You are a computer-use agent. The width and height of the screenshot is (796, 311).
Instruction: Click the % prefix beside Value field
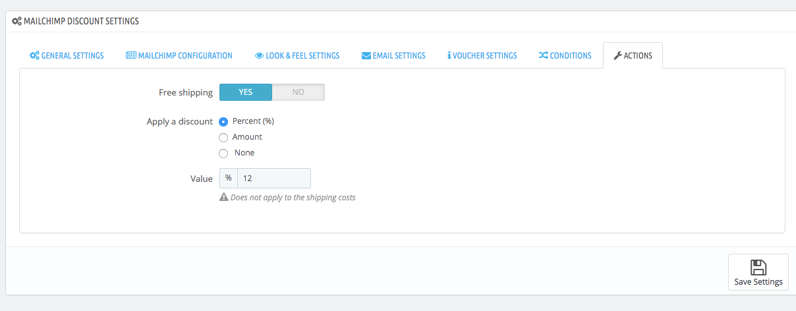coord(229,179)
